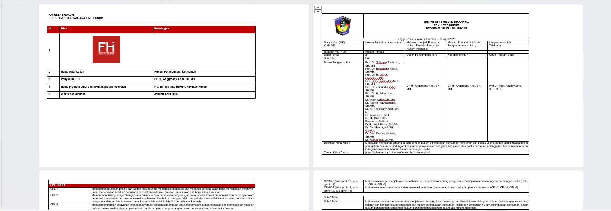The image size is (611, 211).
Task: Click the 'Keterangan' column header
Action: click(x=204, y=29)
